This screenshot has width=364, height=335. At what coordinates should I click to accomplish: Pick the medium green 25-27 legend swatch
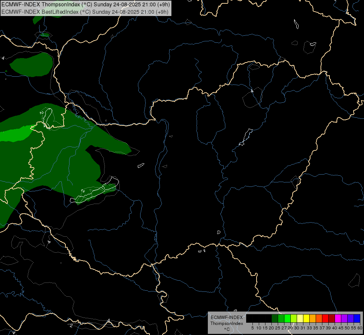coord(281,318)
